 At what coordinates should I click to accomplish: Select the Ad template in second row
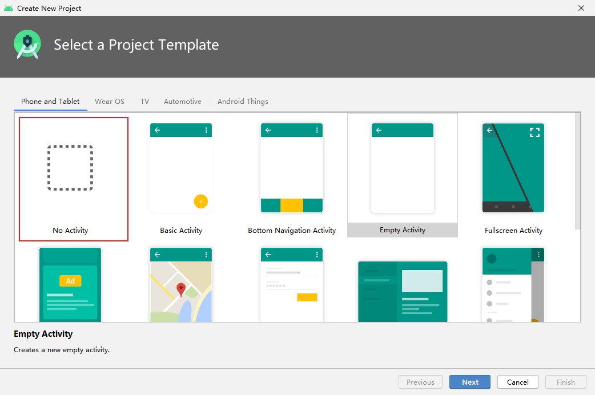coord(70,285)
